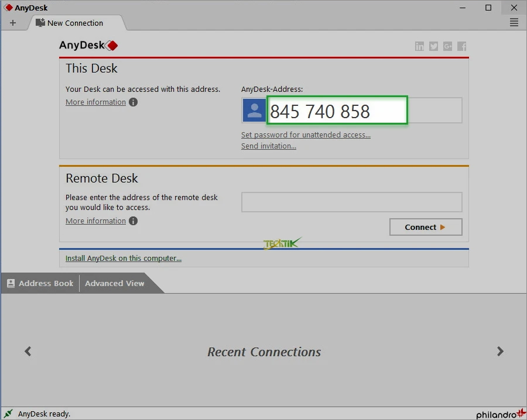The image size is (527, 420).
Task: Open AnyDesk Google Plus icon
Action: tap(448, 46)
